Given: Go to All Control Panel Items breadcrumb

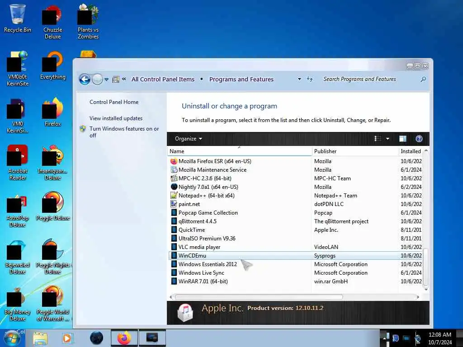Looking at the screenshot, I should tap(163, 79).
